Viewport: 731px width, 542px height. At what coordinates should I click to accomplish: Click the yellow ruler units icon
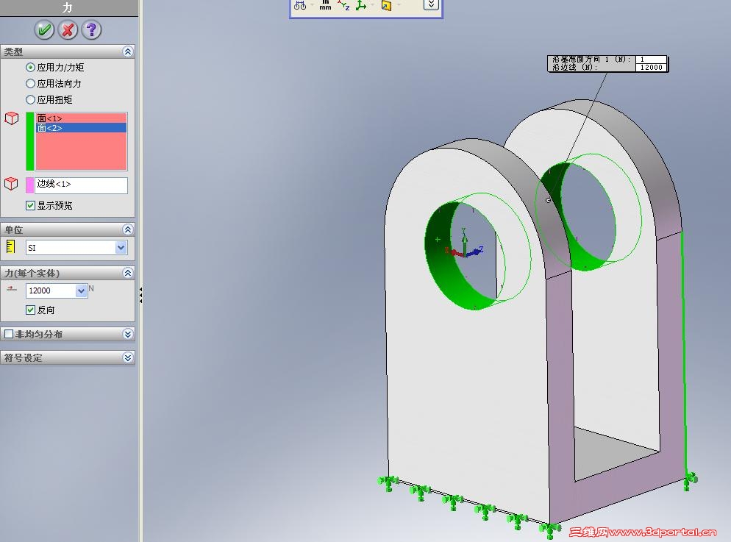(x=10, y=246)
